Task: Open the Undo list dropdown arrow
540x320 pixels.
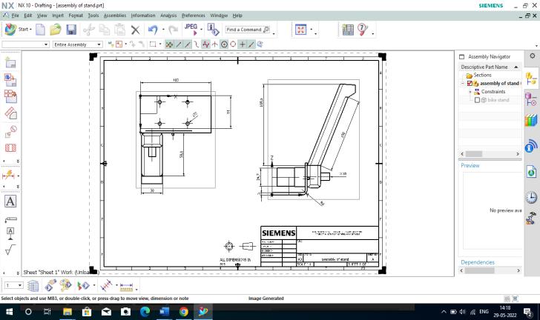Action: point(163,30)
